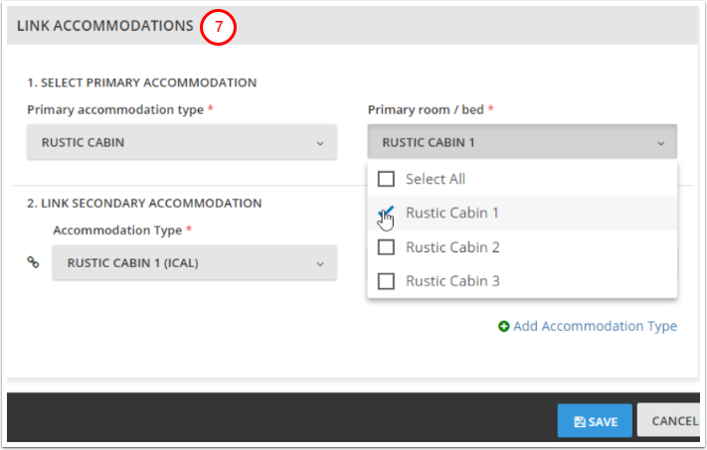Image resolution: width=707 pixels, height=450 pixels.
Task: Tick the Select All checkbox
Action: pos(387,179)
